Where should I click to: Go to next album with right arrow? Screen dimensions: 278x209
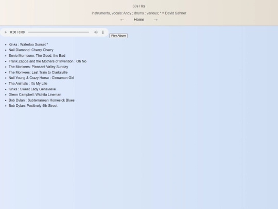point(155,20)
